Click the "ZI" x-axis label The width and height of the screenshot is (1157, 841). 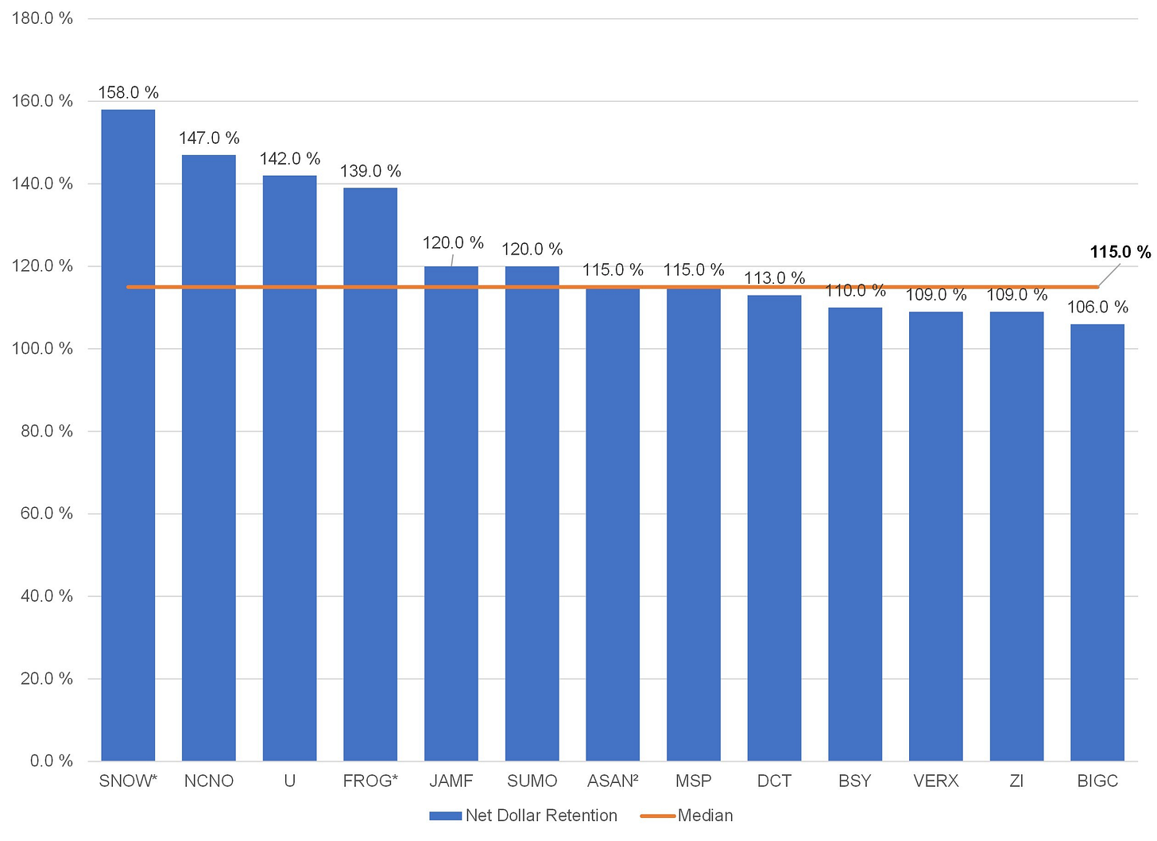tap(1017, 781)
